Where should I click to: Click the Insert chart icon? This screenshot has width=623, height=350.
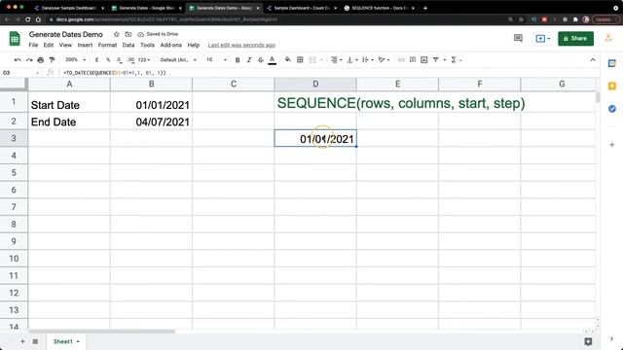point(424,60)
